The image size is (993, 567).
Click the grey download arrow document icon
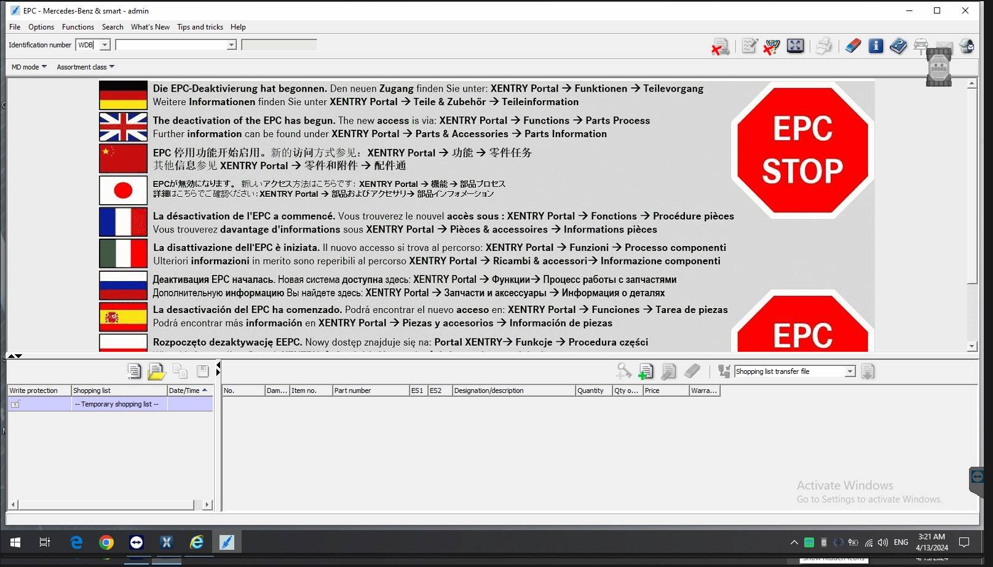[x=868, y=371]
